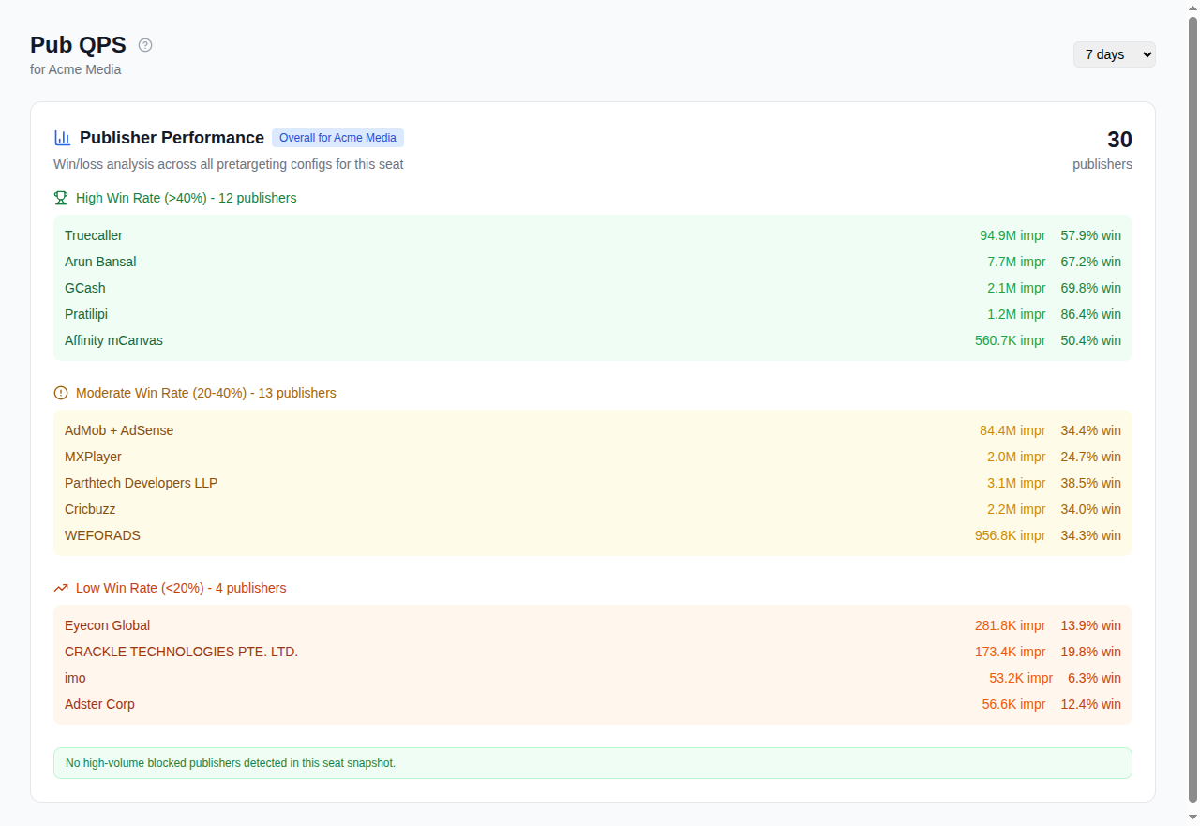This screenshot has height=826, width=1200.
Task: Click Truecaller's 57.9% win rate value
Action: pyautogui.click(x=1090, y=235)
